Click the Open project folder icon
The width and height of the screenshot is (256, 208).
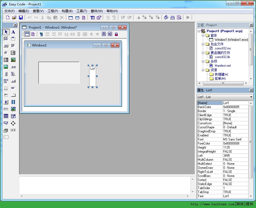click(14, 17)
